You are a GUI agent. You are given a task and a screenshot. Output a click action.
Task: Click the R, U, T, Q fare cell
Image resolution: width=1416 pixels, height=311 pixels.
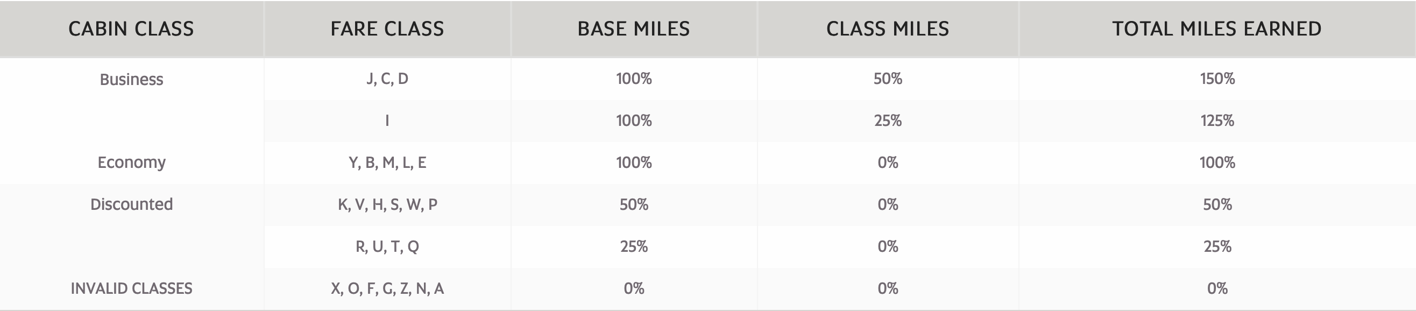click(387, 246)
